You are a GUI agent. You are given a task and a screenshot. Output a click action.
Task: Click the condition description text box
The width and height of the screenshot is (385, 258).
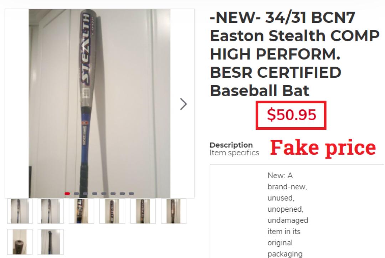(297, 211)
